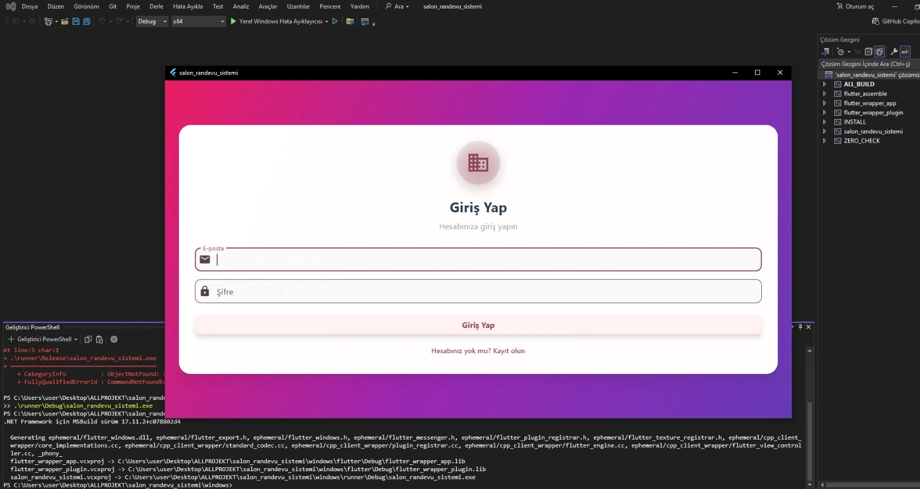Open the x64 platform dropdown

coord(198,21)
